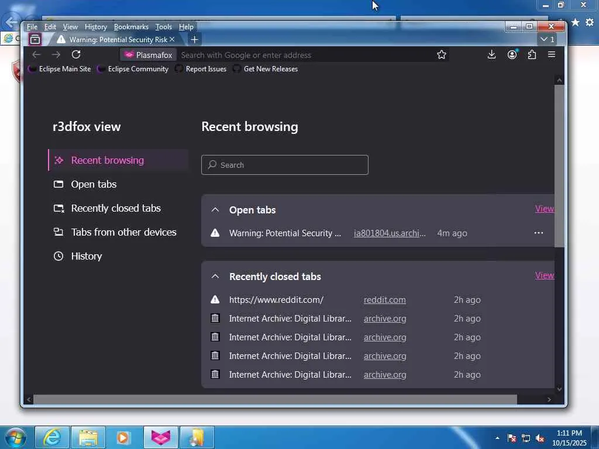
Task: Open the gear settings in Internet Explorer window
Action: [x=590, y=23]
